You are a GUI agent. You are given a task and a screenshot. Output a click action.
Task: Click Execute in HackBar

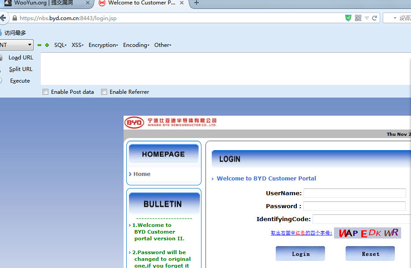tap(20, 81)
